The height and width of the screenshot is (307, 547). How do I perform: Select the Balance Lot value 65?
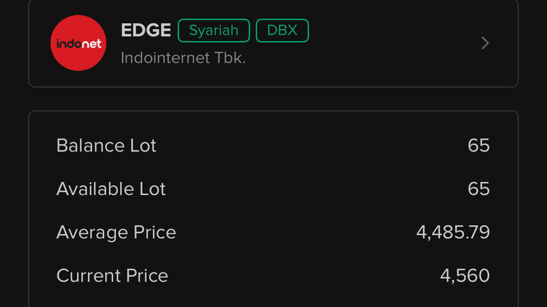pyautogui.click(x=478, y=146)
